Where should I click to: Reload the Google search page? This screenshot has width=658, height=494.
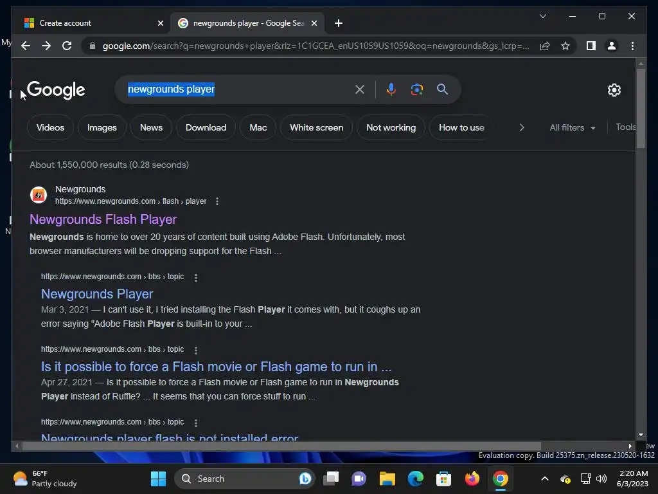[67, 46]
